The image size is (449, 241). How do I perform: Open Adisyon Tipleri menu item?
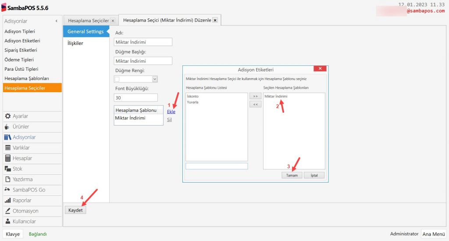tap(20, 31)
